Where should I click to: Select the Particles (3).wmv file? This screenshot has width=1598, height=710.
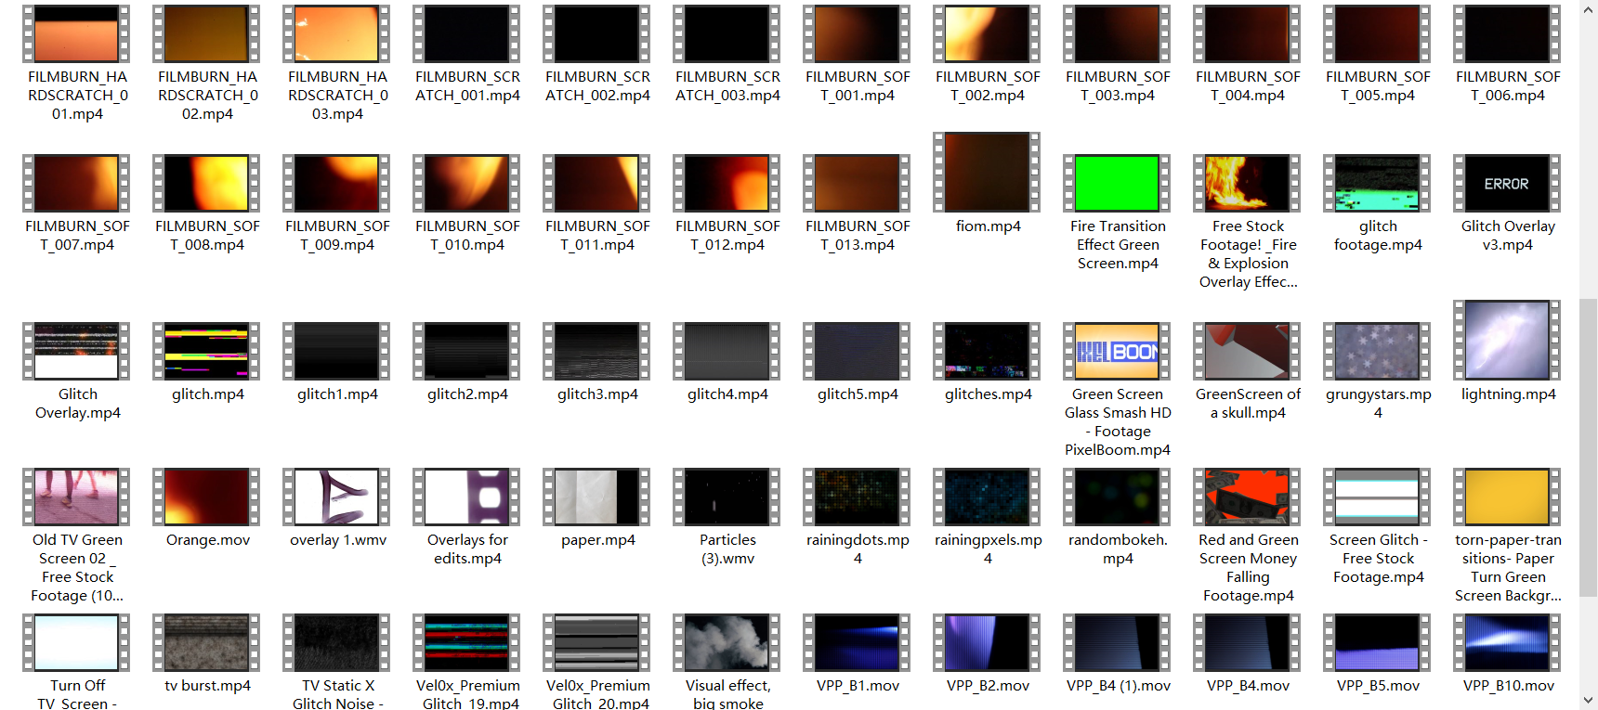pos(727,497)
